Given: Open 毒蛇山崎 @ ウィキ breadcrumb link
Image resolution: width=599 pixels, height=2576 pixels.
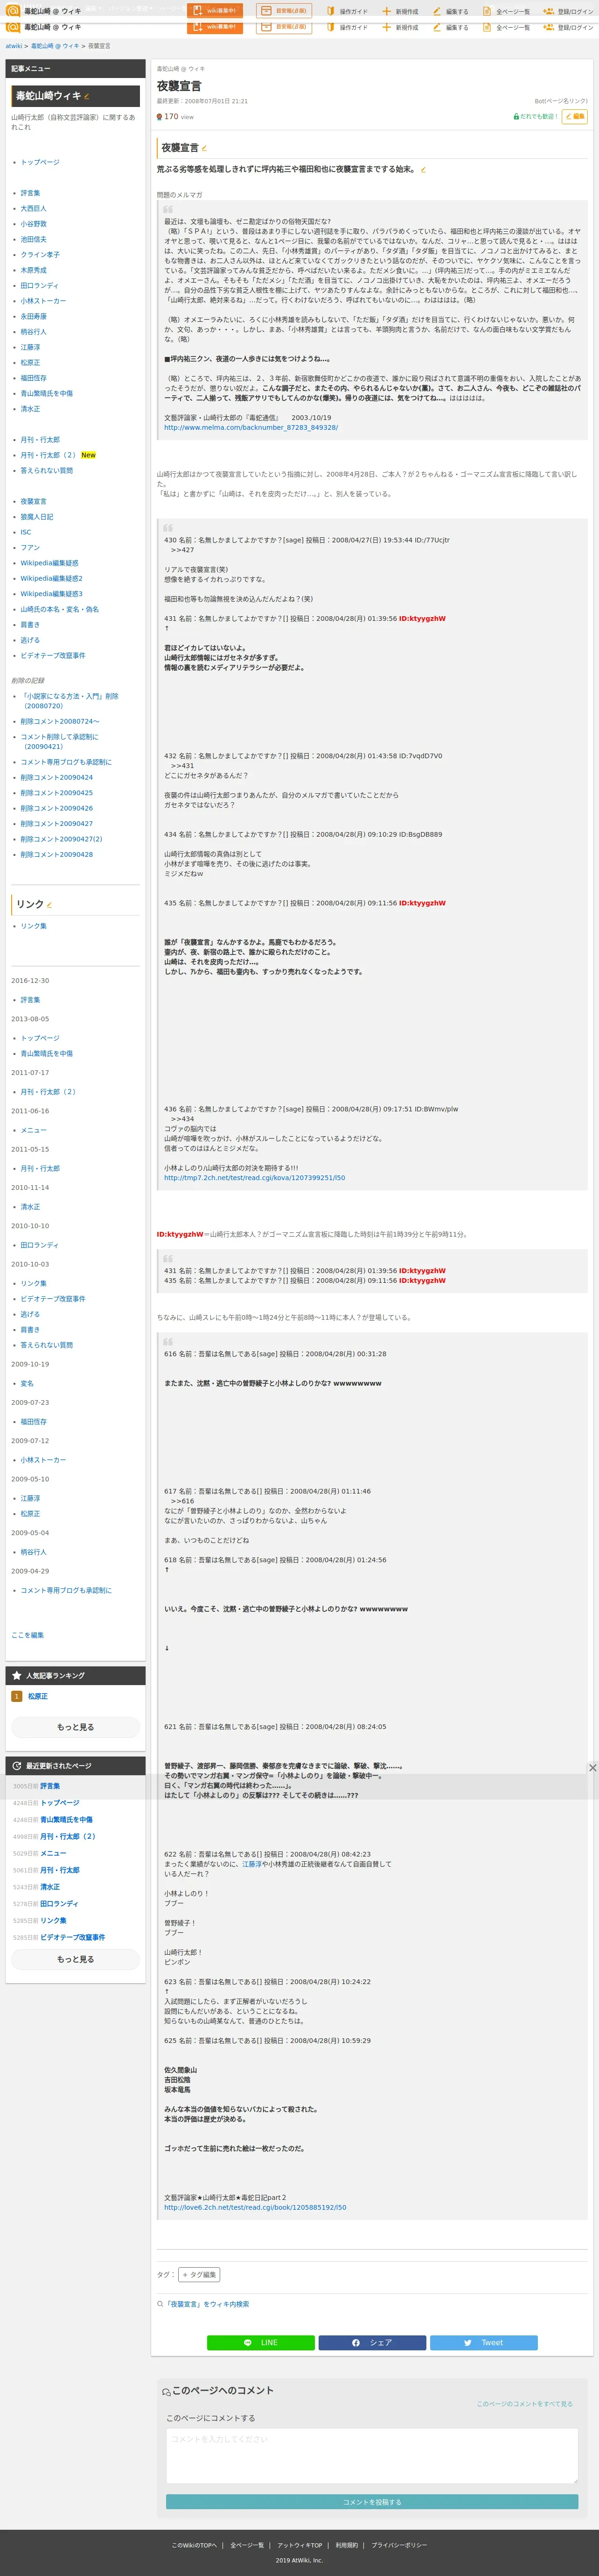Looking at the screenshot, I should click(55, 46).
